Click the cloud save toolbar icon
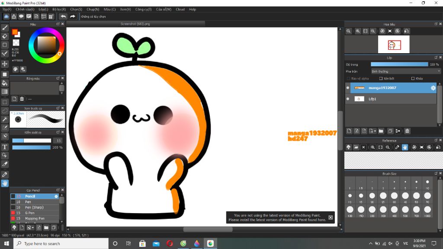 point(6,17)
